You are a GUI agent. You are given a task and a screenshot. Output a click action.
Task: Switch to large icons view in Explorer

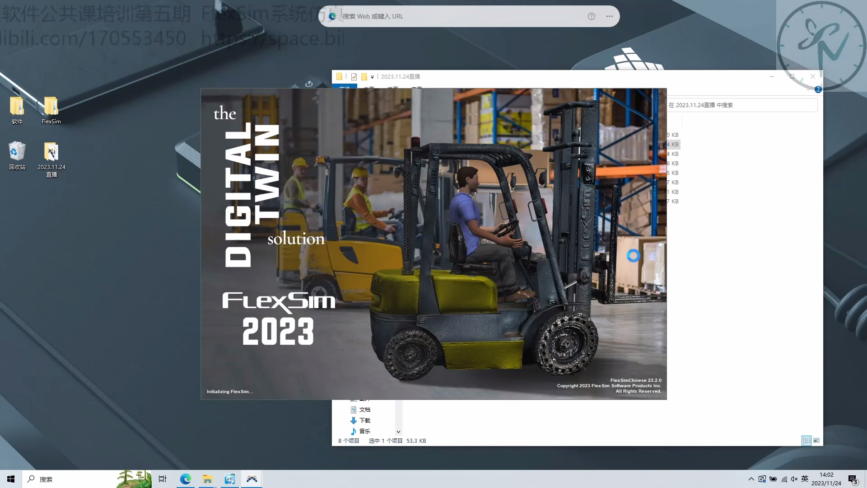pyautogui.click(x=816, y=441)
